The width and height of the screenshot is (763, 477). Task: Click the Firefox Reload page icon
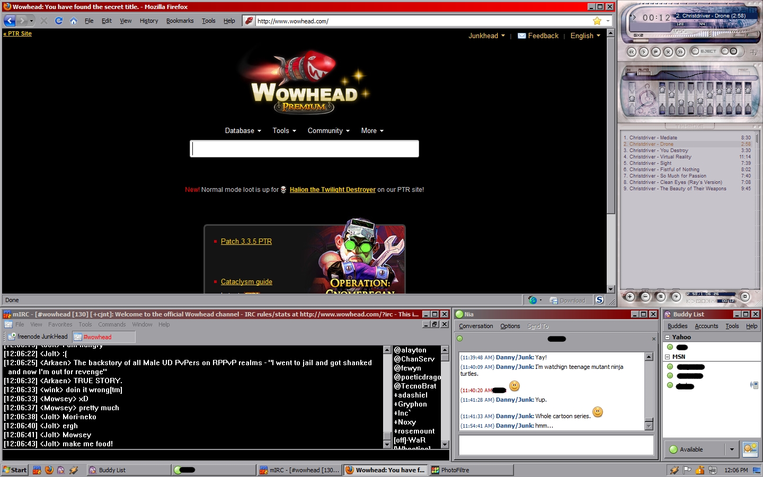(x=59, y=21)
